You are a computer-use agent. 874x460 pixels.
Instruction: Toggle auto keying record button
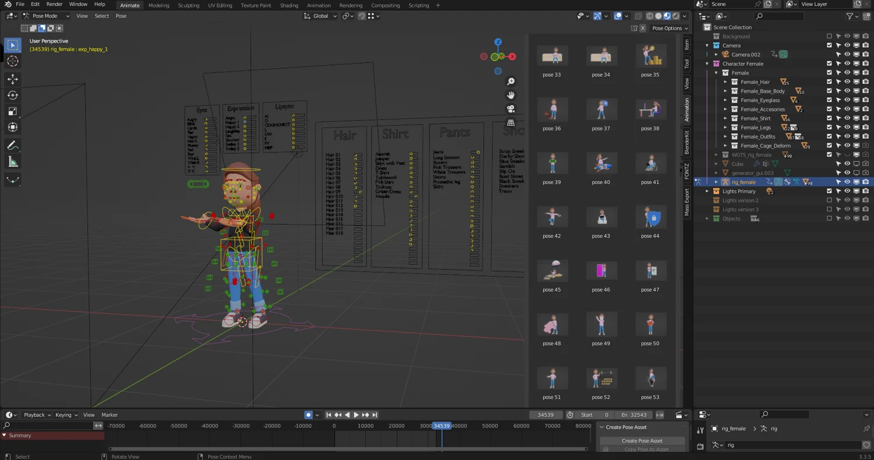pos(308,415)
